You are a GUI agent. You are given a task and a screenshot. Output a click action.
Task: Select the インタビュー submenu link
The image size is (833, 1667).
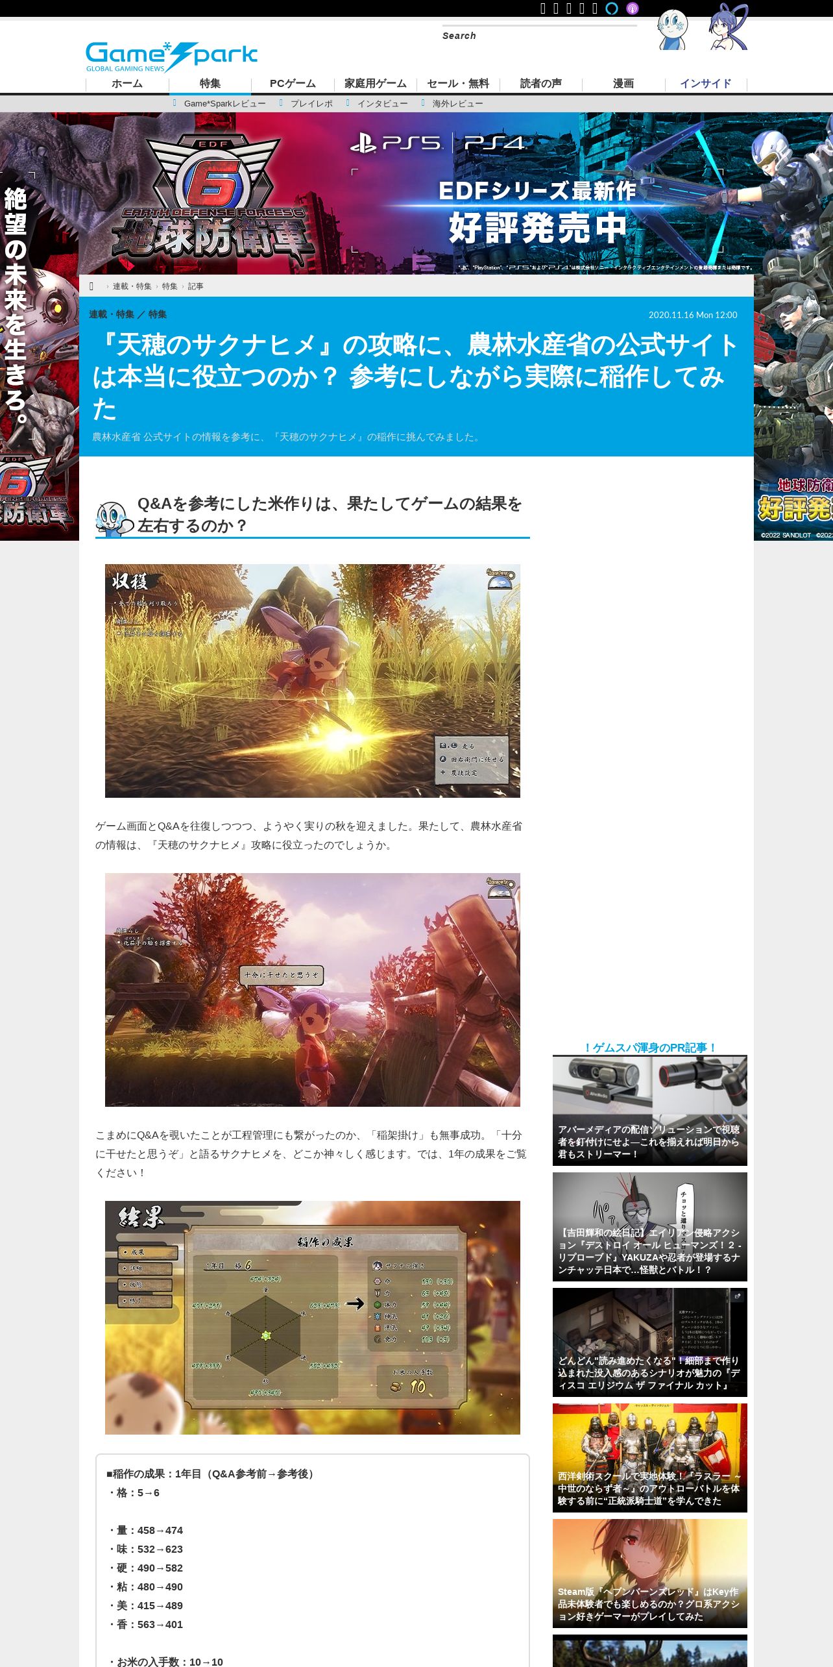[383, 104]
